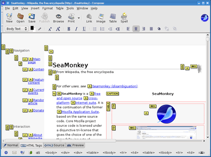
Task: Pick text foreground color black swatch
Action: coord(32,28)
